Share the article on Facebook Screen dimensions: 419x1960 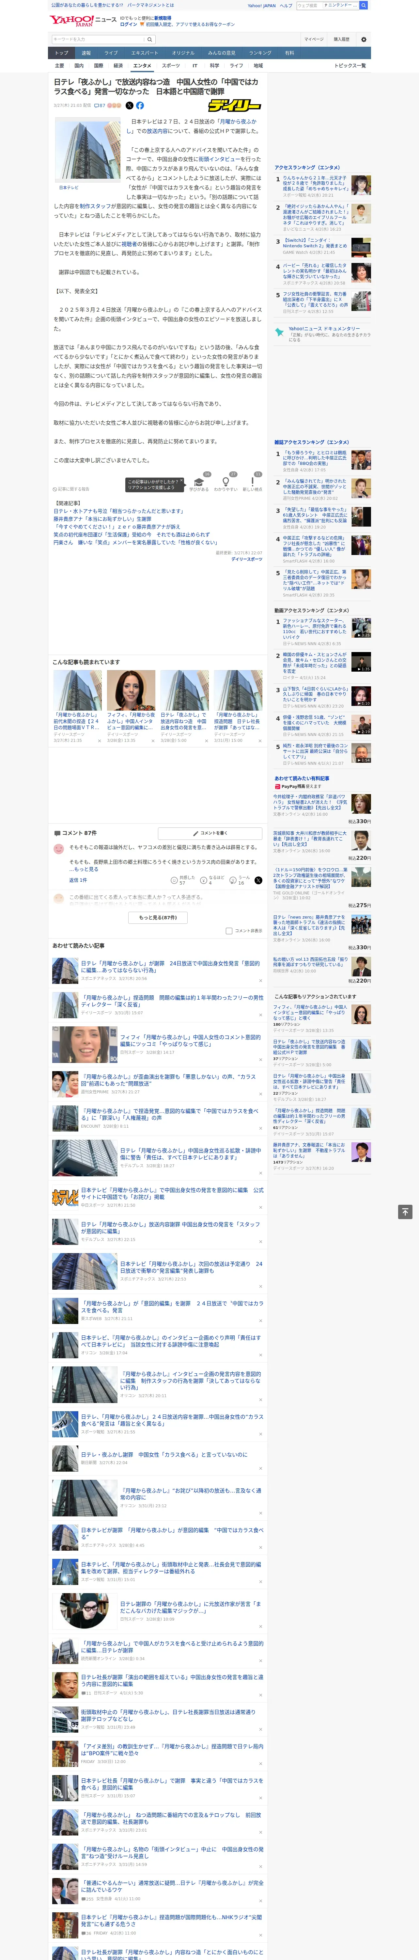140,106
